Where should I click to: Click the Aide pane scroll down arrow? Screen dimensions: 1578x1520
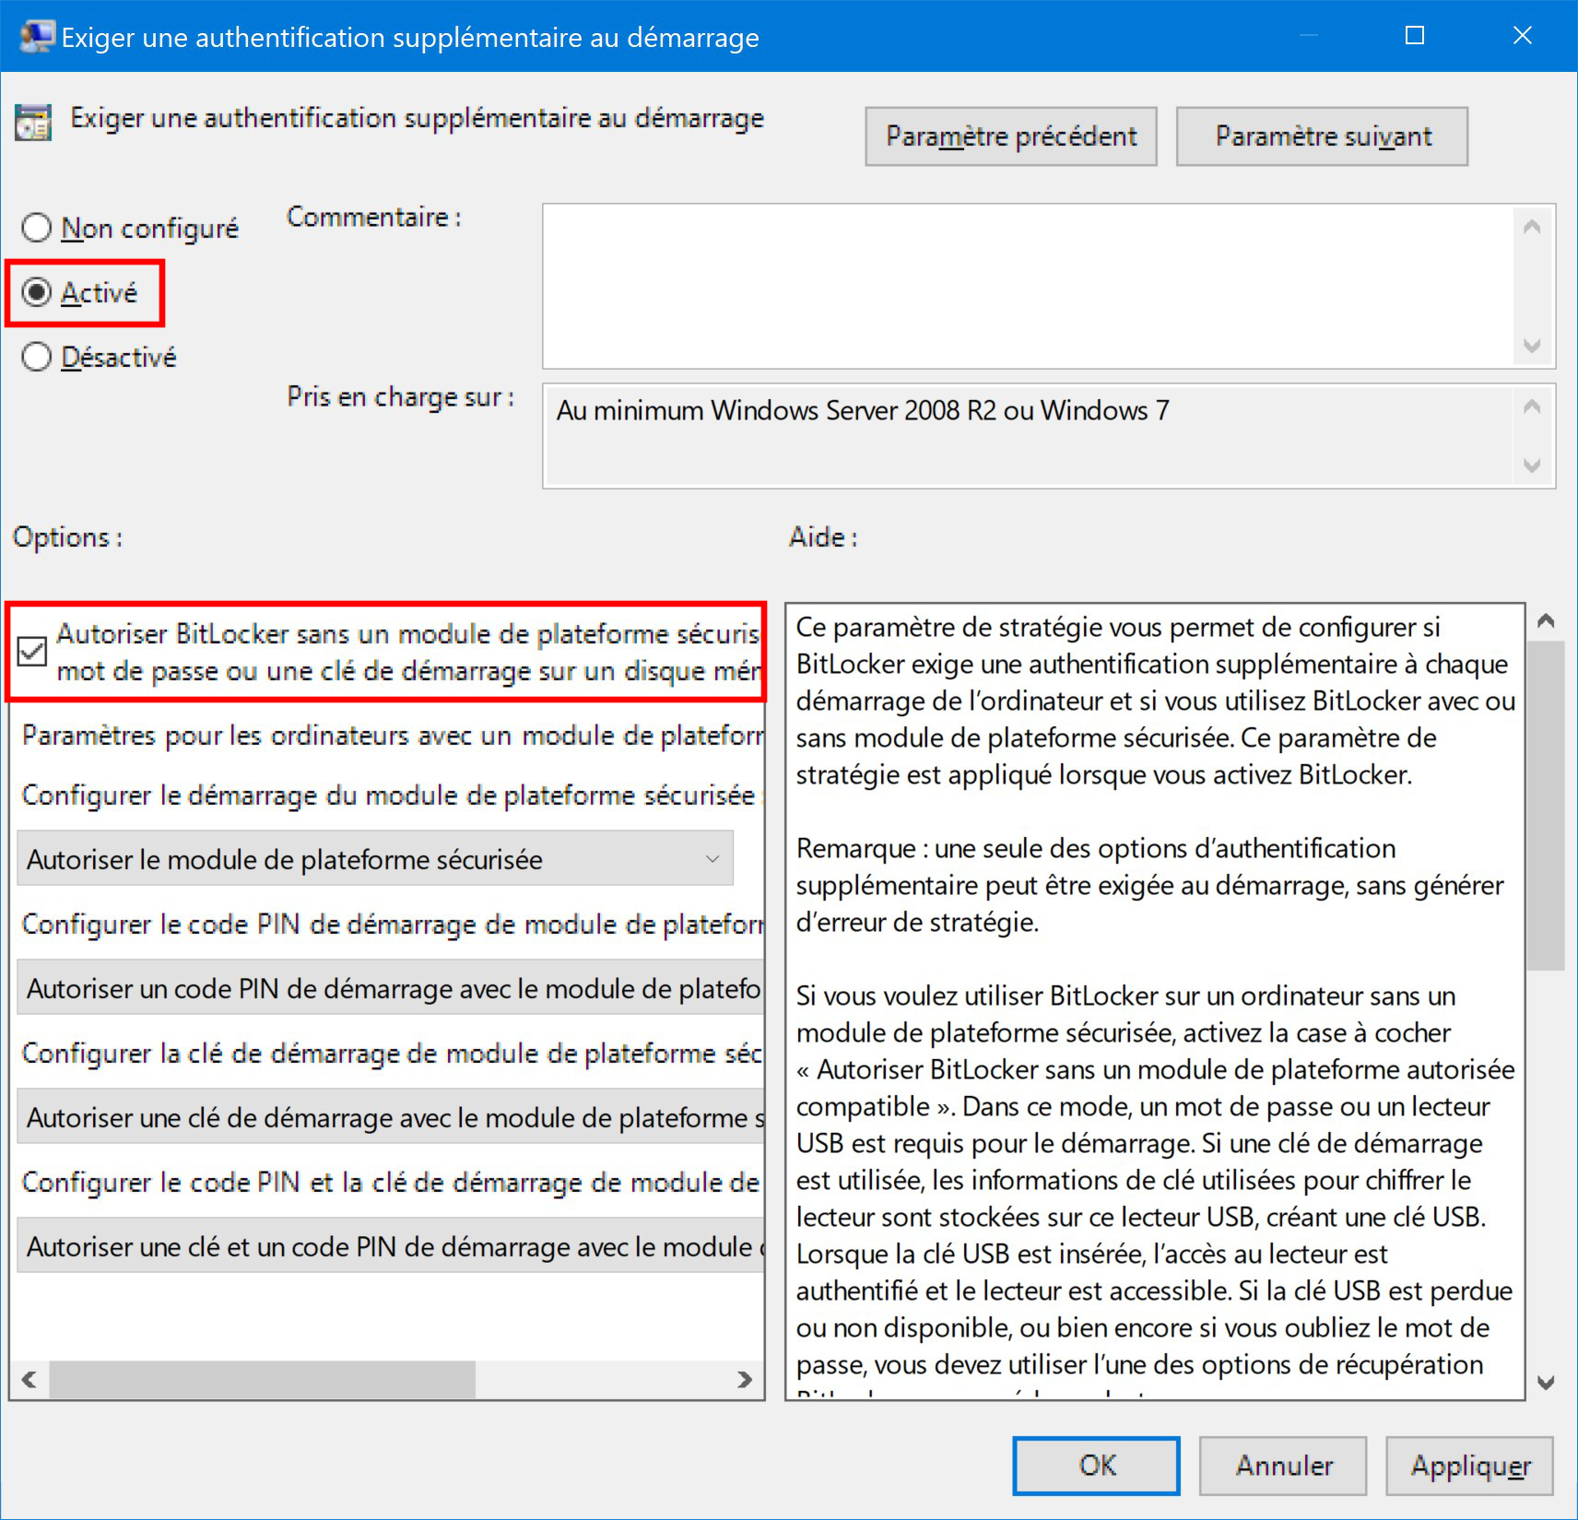(1547, 1382)
